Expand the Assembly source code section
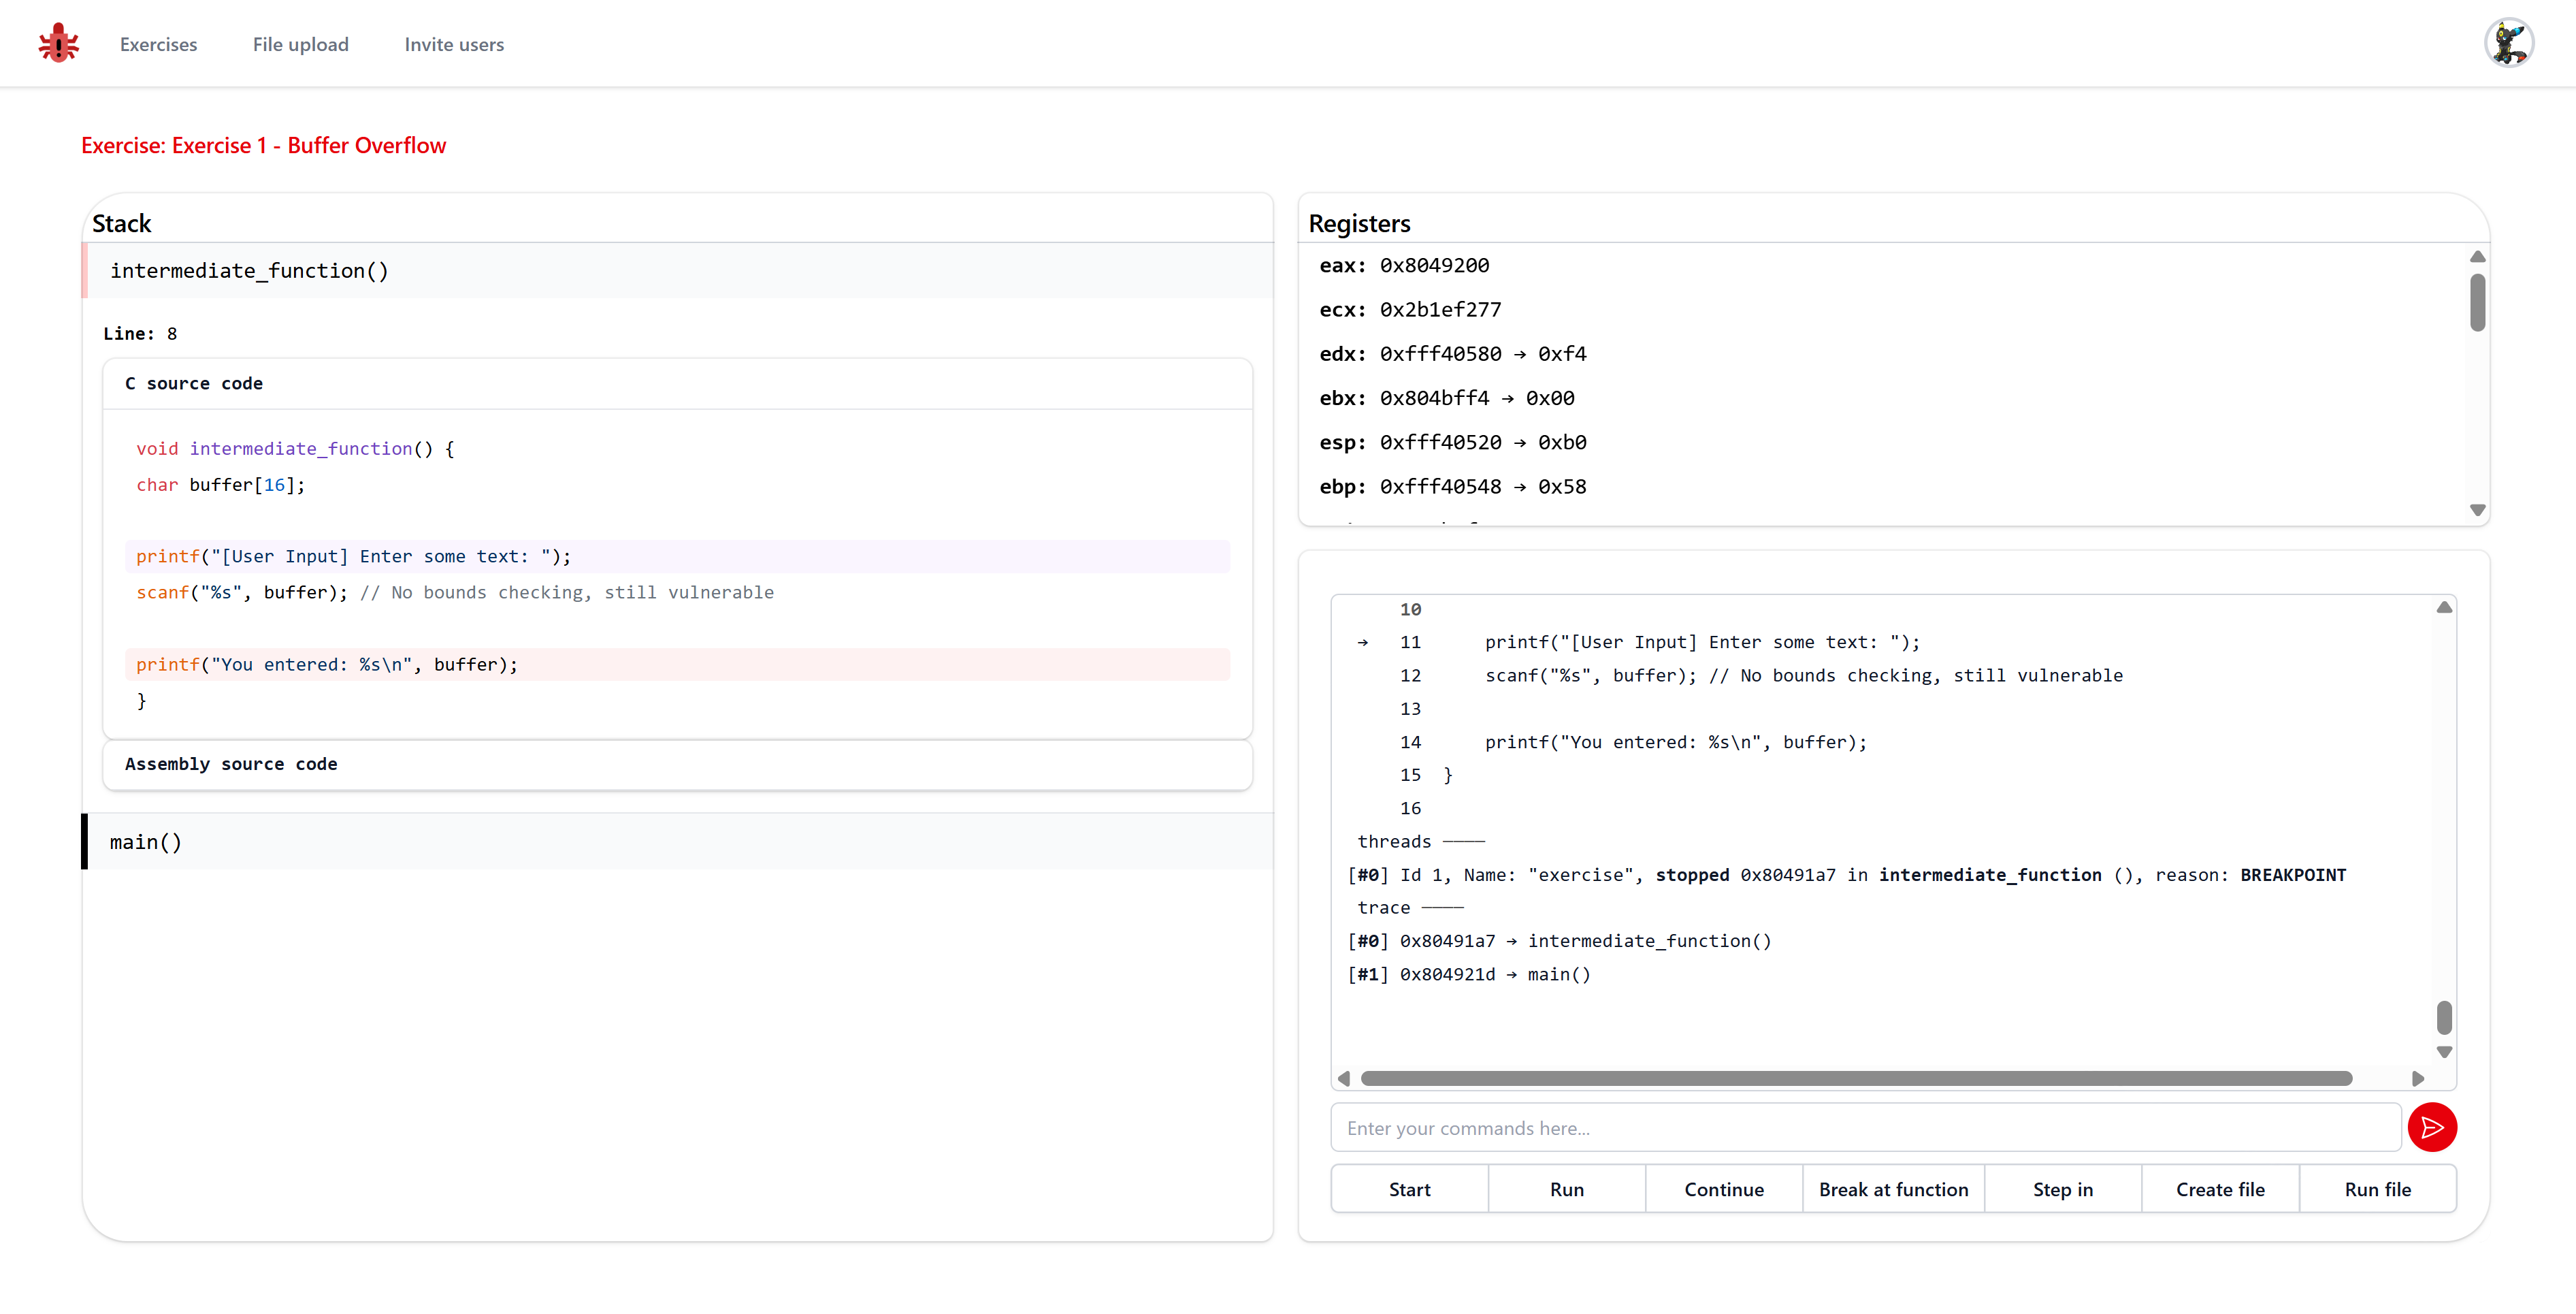 677,764
